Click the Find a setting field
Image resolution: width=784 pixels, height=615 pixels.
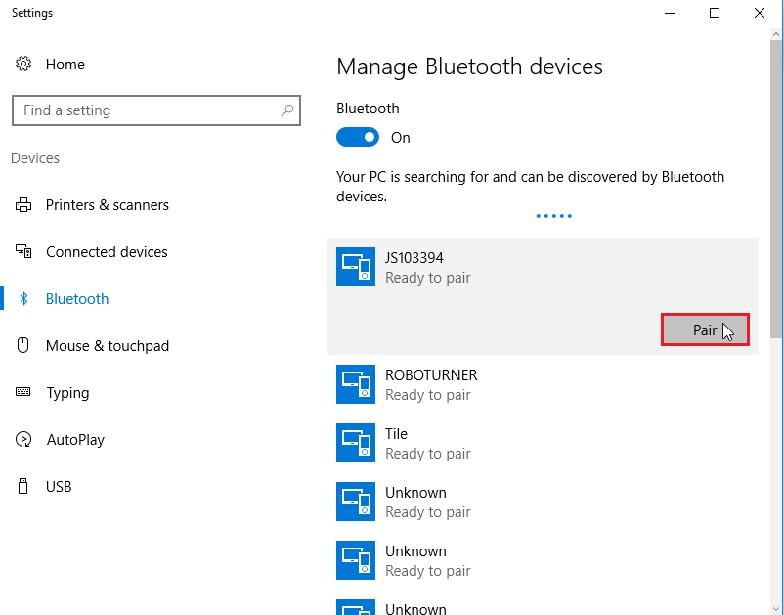(x=147, y=110)
